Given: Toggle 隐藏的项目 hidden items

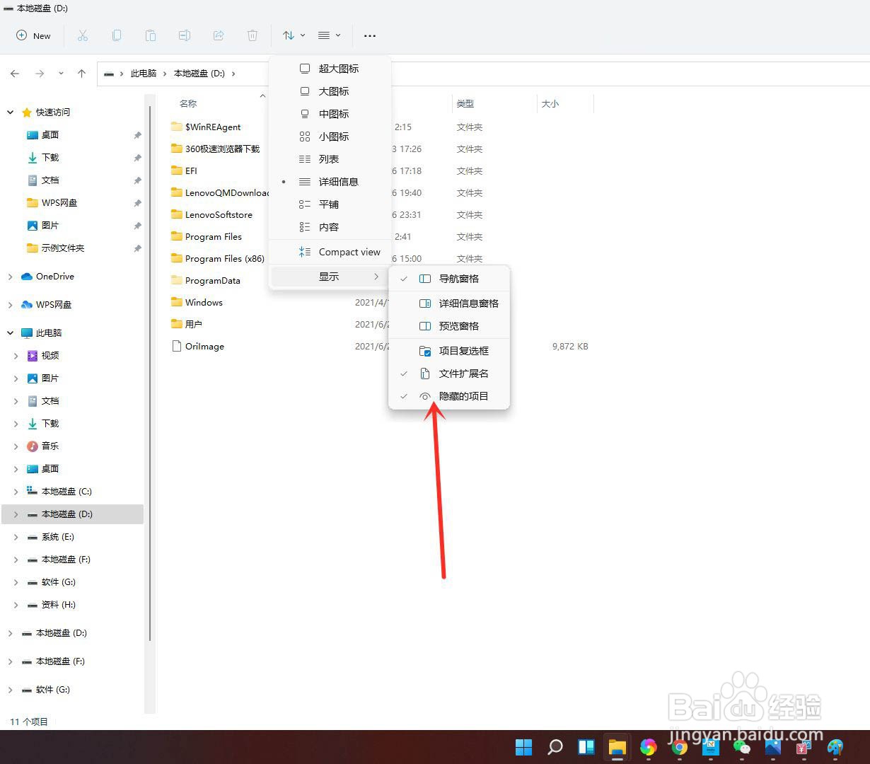Looking at the screenshot, I should 449,396.
